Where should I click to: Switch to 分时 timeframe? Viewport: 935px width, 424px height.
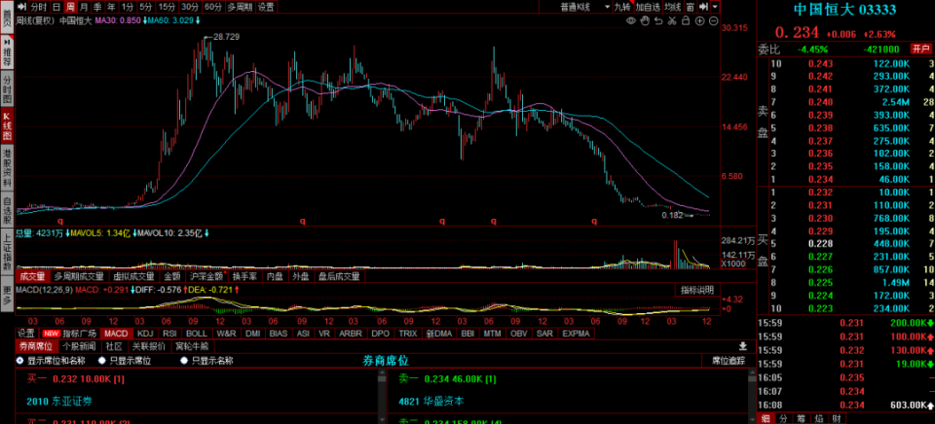tap(38, 7)
